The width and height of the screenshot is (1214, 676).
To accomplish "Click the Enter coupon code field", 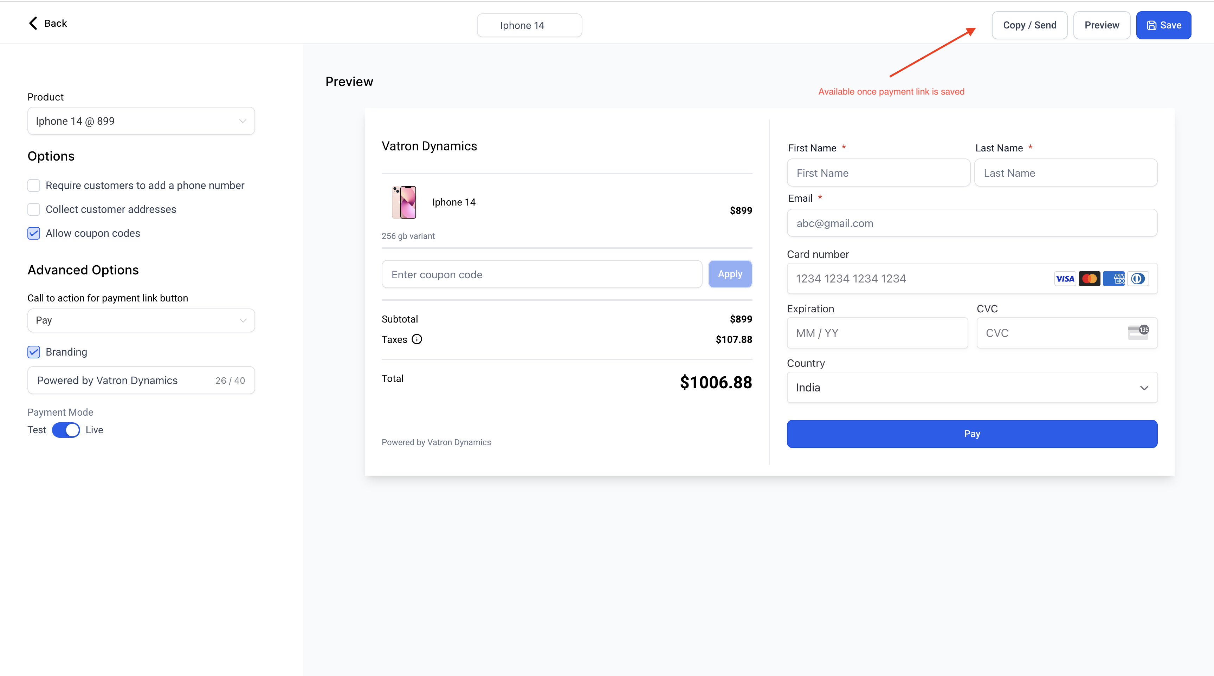I will click(x=542, y=275).
